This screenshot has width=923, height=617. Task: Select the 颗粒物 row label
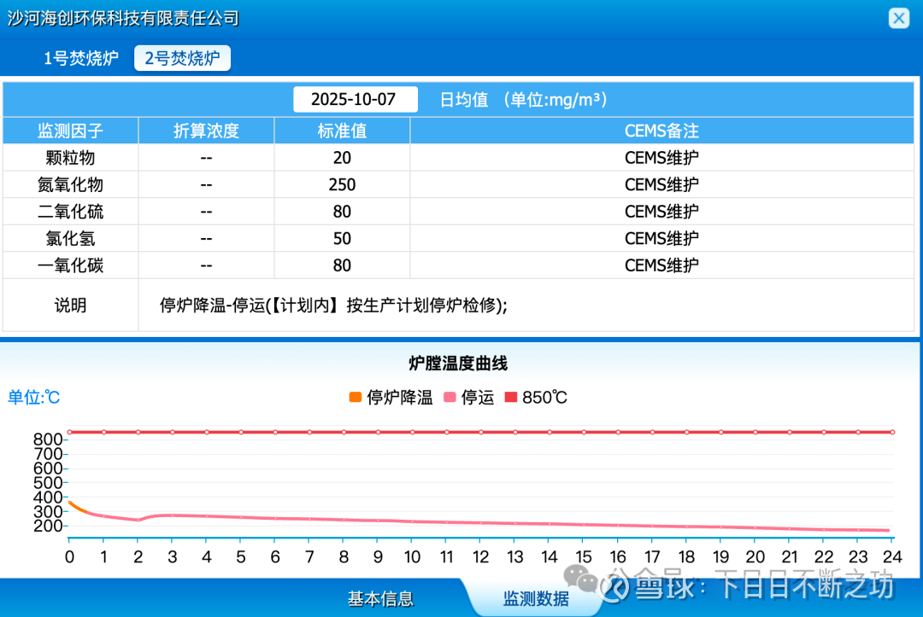71,158
